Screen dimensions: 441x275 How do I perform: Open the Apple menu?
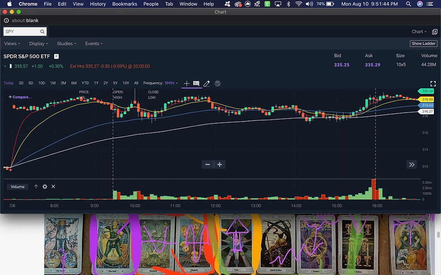coord(9,4)
